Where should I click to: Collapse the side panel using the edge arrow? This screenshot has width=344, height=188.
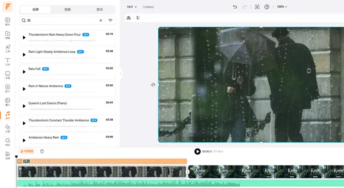121,73
